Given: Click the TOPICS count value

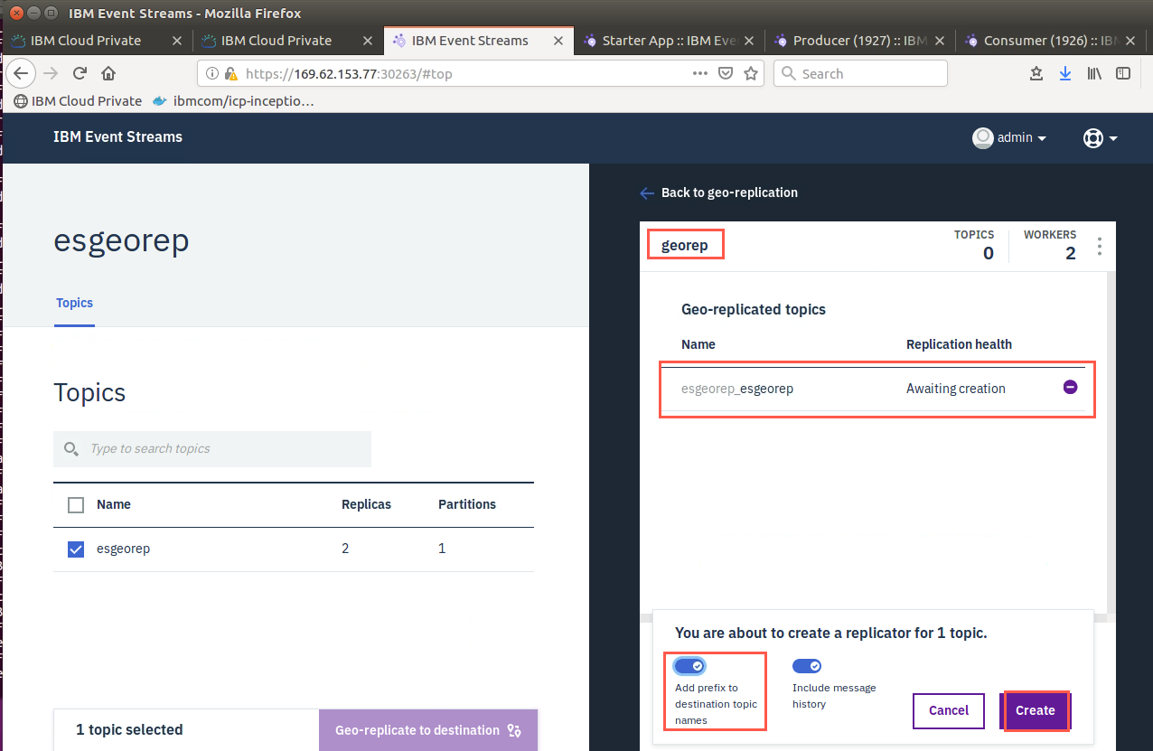Looking at the screenshot, I should pyautogui.click(x=989, y=254).
